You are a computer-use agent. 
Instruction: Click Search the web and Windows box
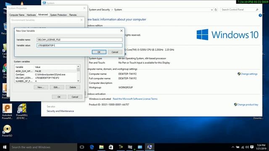tap(43, 147)
